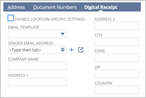Enable Location-Specific Settings checkbox
The image size is (146, 98).
coord(11,18)
